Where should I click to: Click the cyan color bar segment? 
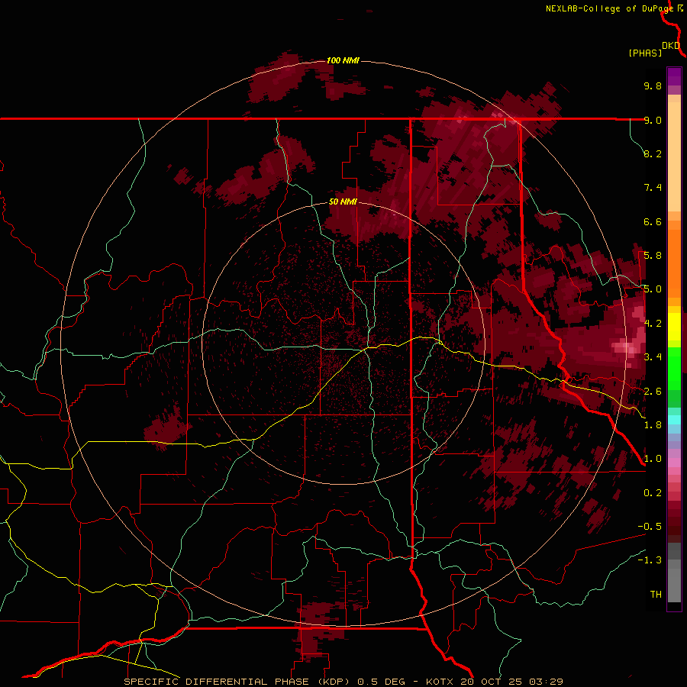[674, 420]
